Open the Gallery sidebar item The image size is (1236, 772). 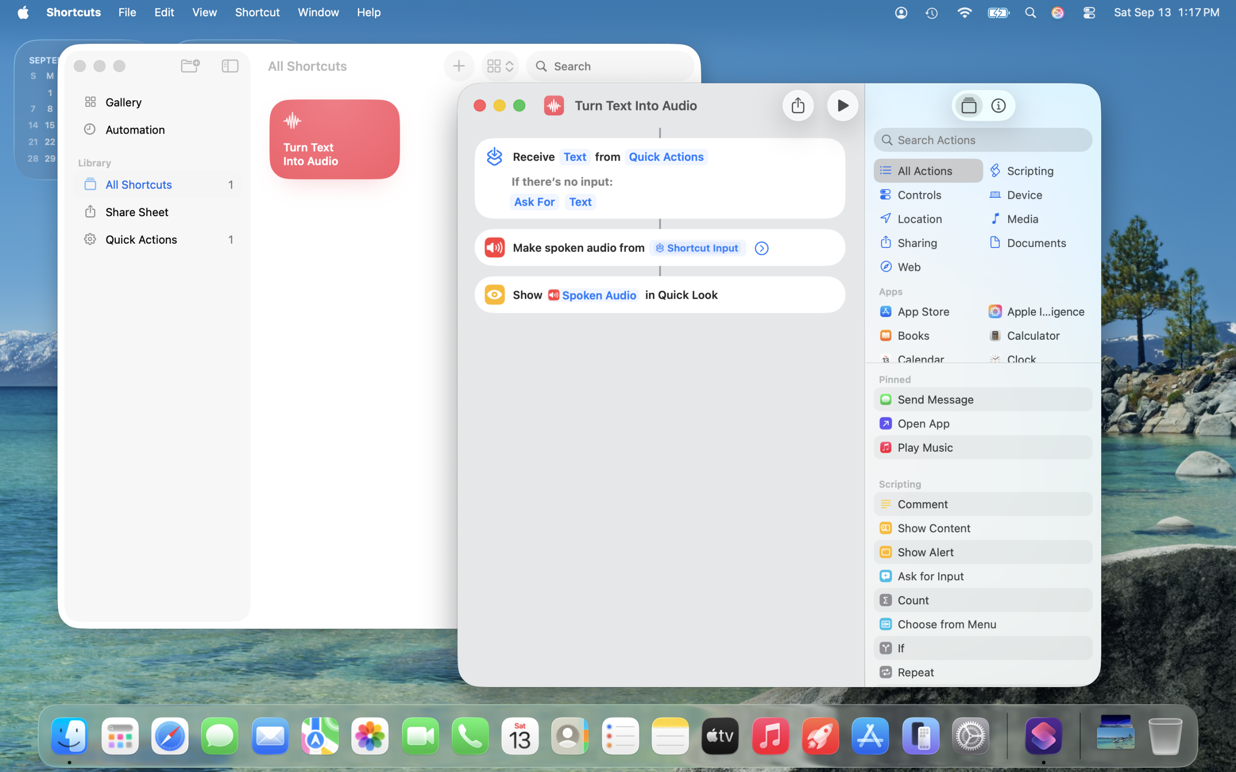pyautogui.click(x=124, y=102)
